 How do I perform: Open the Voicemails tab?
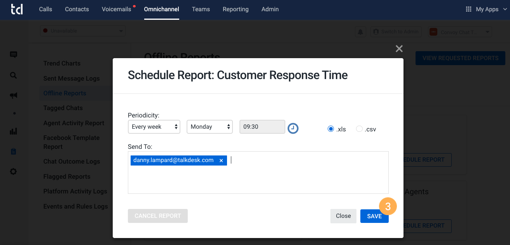coord(117,9)
